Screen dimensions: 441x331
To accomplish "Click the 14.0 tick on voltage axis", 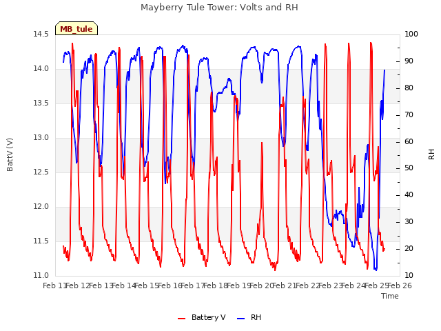I will pos(41,69).
